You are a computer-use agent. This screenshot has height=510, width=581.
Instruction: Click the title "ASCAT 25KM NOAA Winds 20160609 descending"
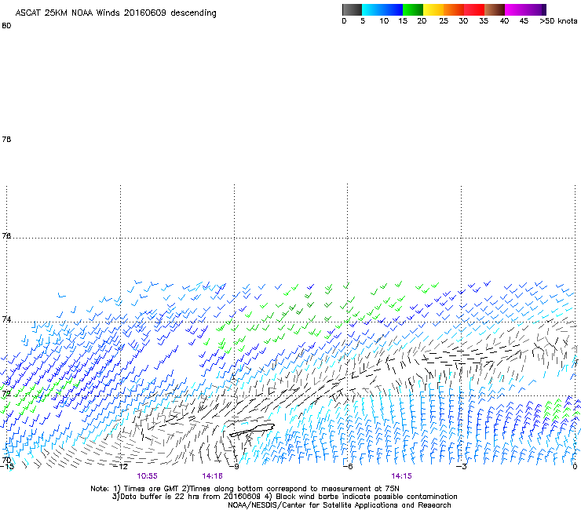(x=115, y=13)
